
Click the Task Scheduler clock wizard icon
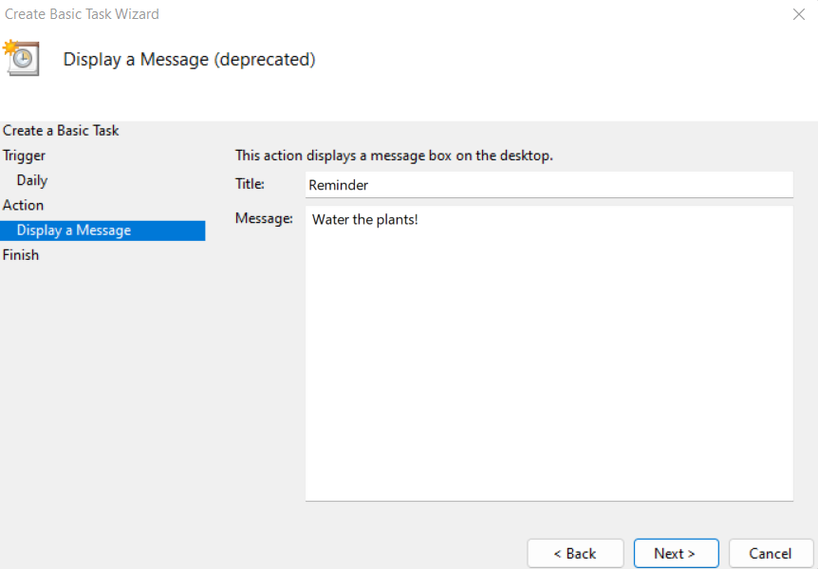pyautogui.click(x=21, y=58)
